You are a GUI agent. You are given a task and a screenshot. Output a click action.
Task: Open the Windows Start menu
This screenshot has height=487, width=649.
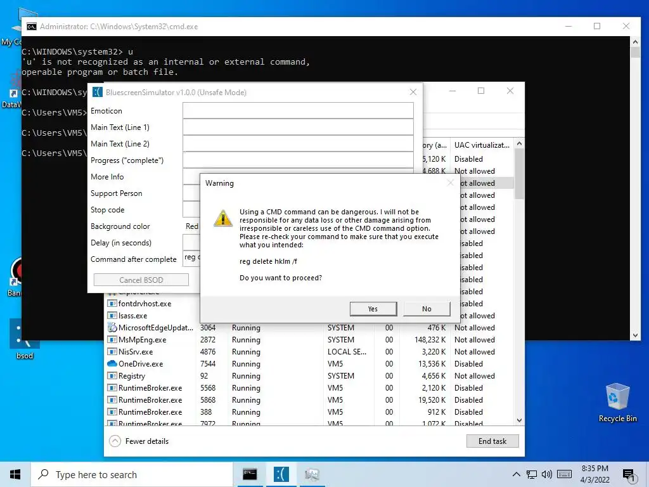coord(15,474)
